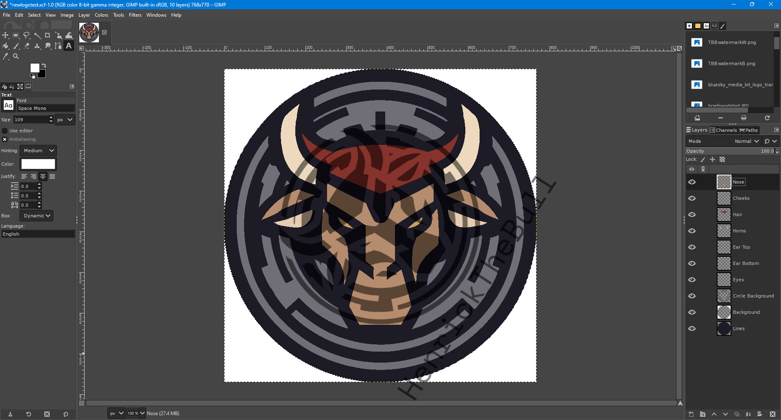Open the Layer menu
781x420 pixels.
coord(84,15)
